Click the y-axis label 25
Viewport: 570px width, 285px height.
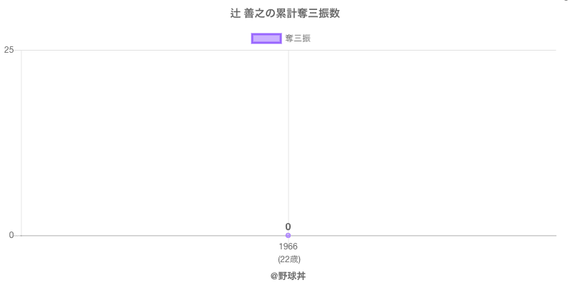[x=9, y=50]
